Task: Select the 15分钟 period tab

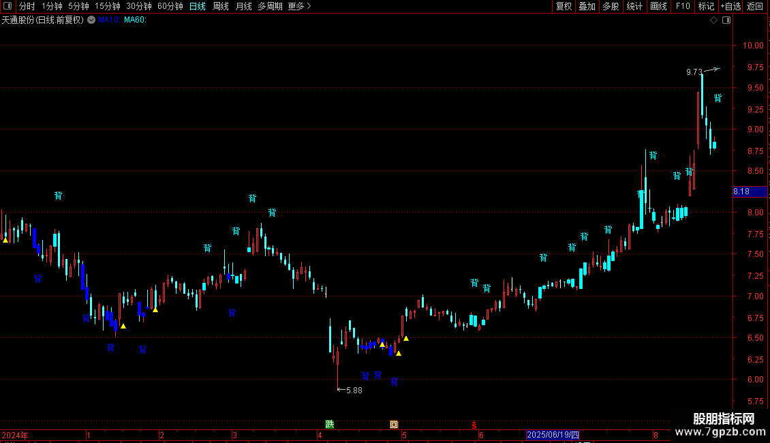Action: (108, 6)
